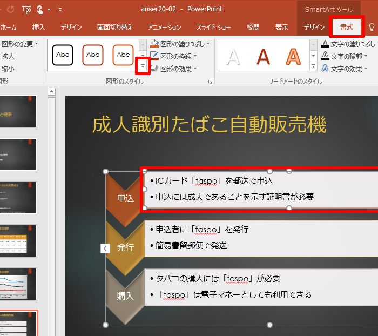Open 文字の輪郭 dropdown arrow
Viewport: 378px width, 336px height.
click(x=366, y=56)
